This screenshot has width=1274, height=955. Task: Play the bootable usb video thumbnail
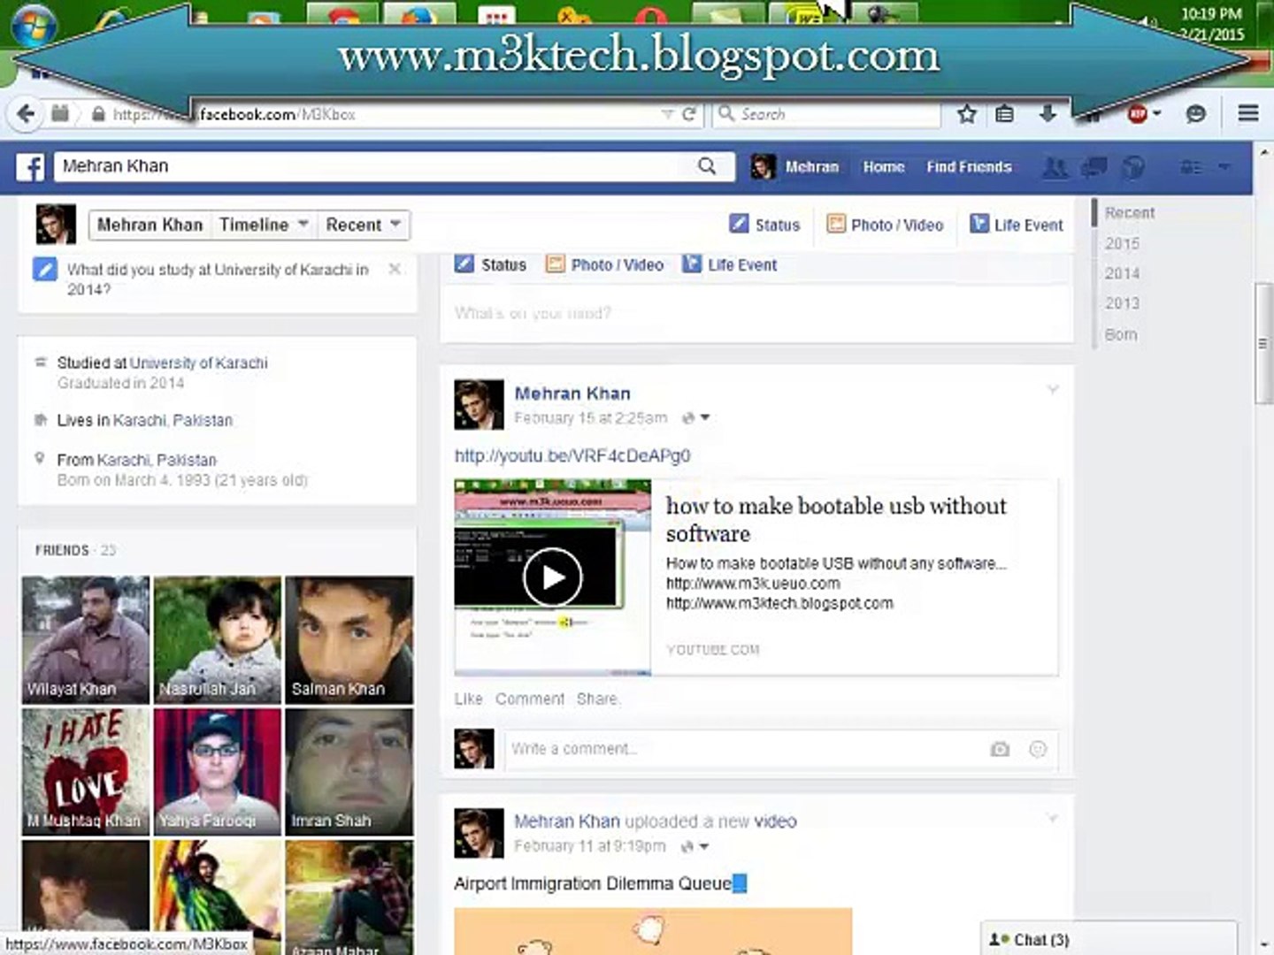552,577
